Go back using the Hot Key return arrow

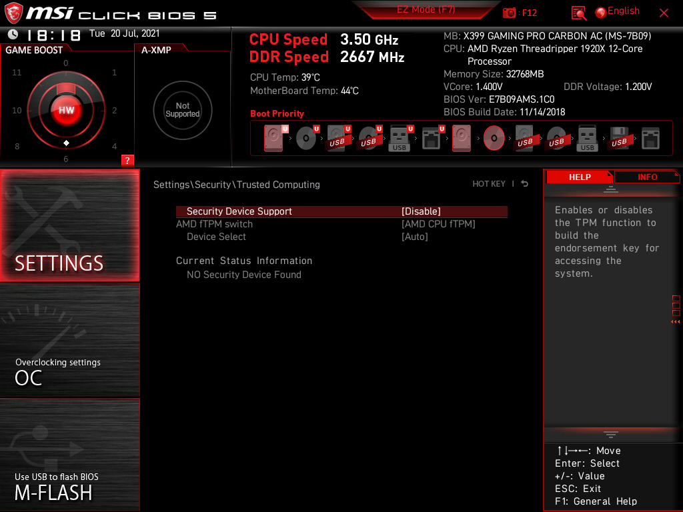coord(525,184)
